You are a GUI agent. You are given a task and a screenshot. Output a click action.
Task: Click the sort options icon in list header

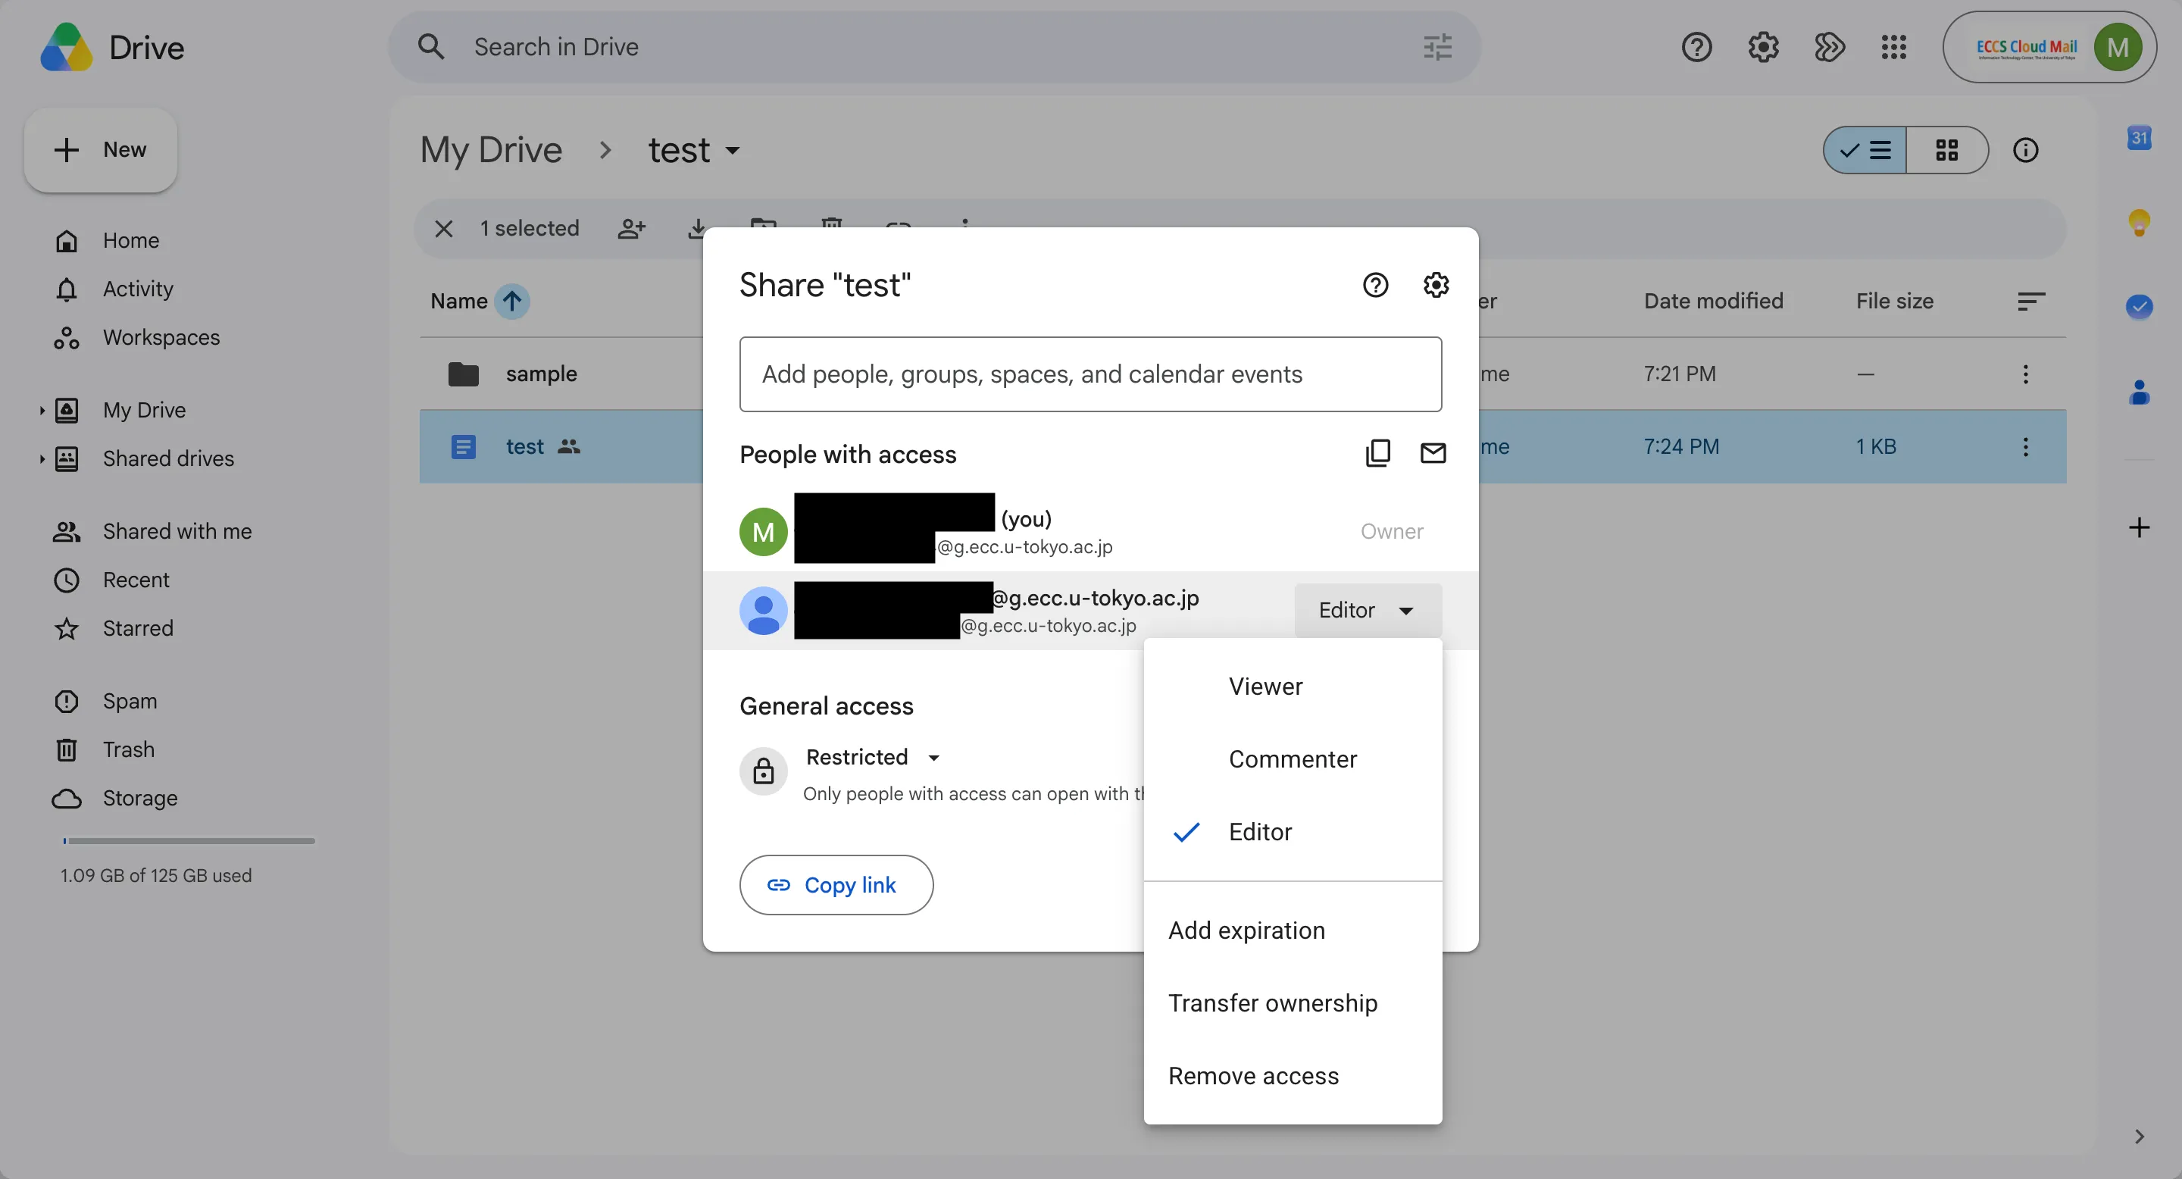point(2031,301)
